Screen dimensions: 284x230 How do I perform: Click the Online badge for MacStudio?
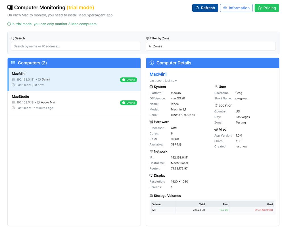[x=129, y=103]
